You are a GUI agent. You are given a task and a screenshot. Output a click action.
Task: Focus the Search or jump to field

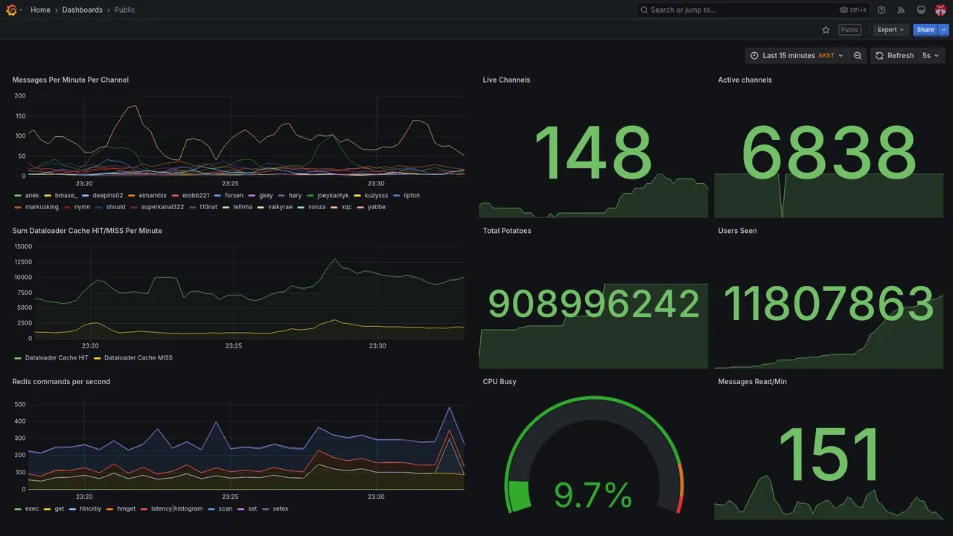[x=753, y=10]
